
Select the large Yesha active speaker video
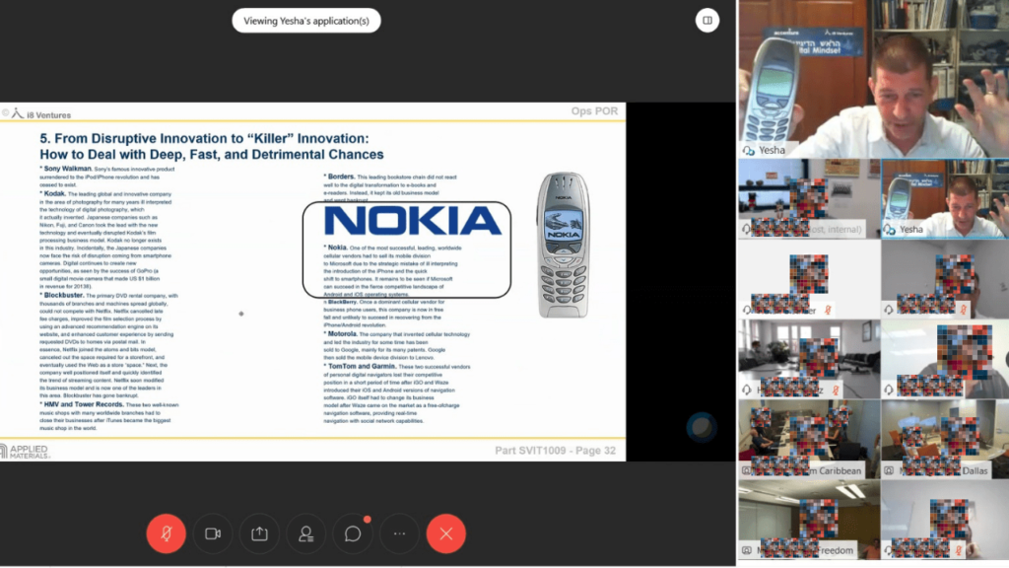[871, 79]
